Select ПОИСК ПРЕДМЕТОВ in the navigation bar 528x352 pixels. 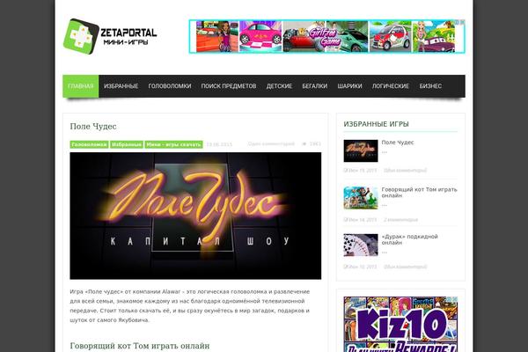click(229, 86)
